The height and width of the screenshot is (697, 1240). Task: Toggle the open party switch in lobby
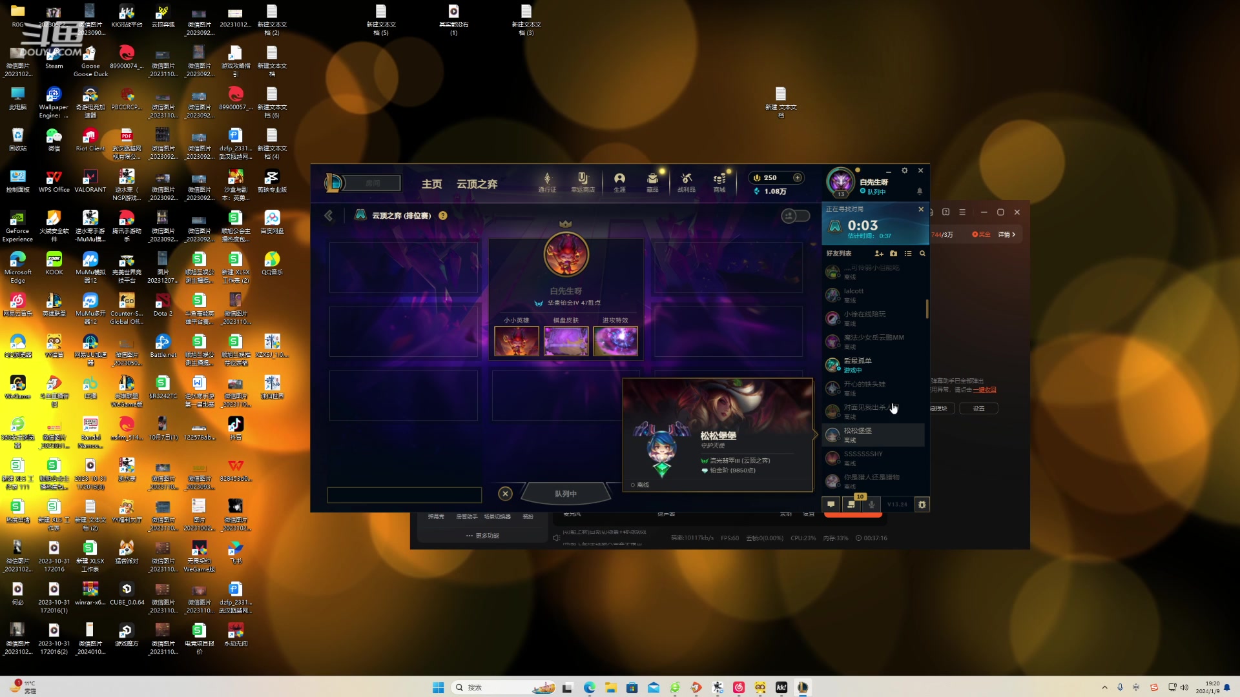[796, 216]
